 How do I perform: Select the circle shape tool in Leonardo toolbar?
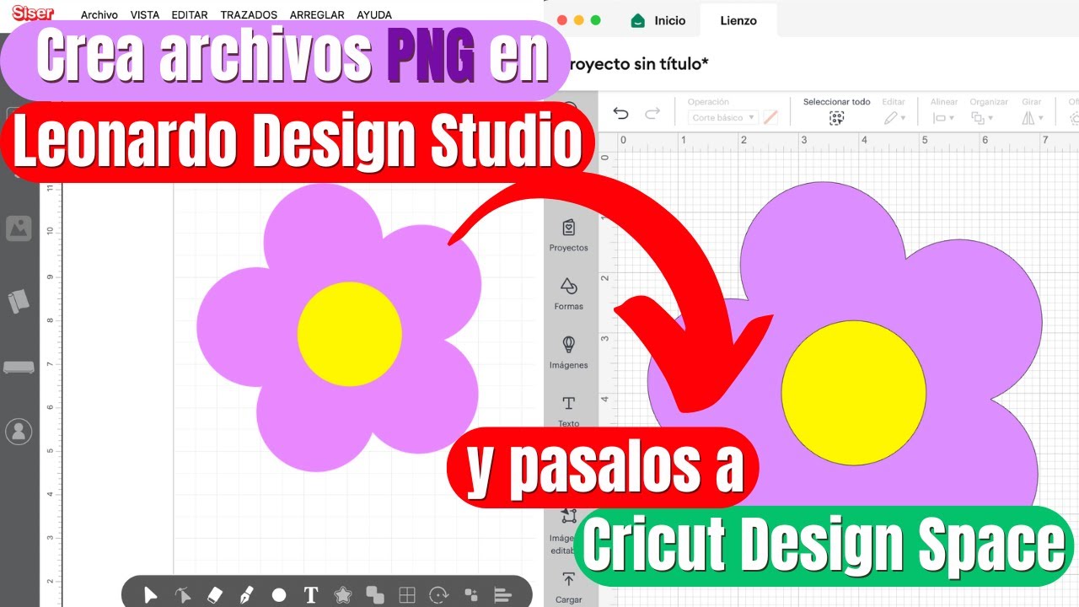pos(279,596)
